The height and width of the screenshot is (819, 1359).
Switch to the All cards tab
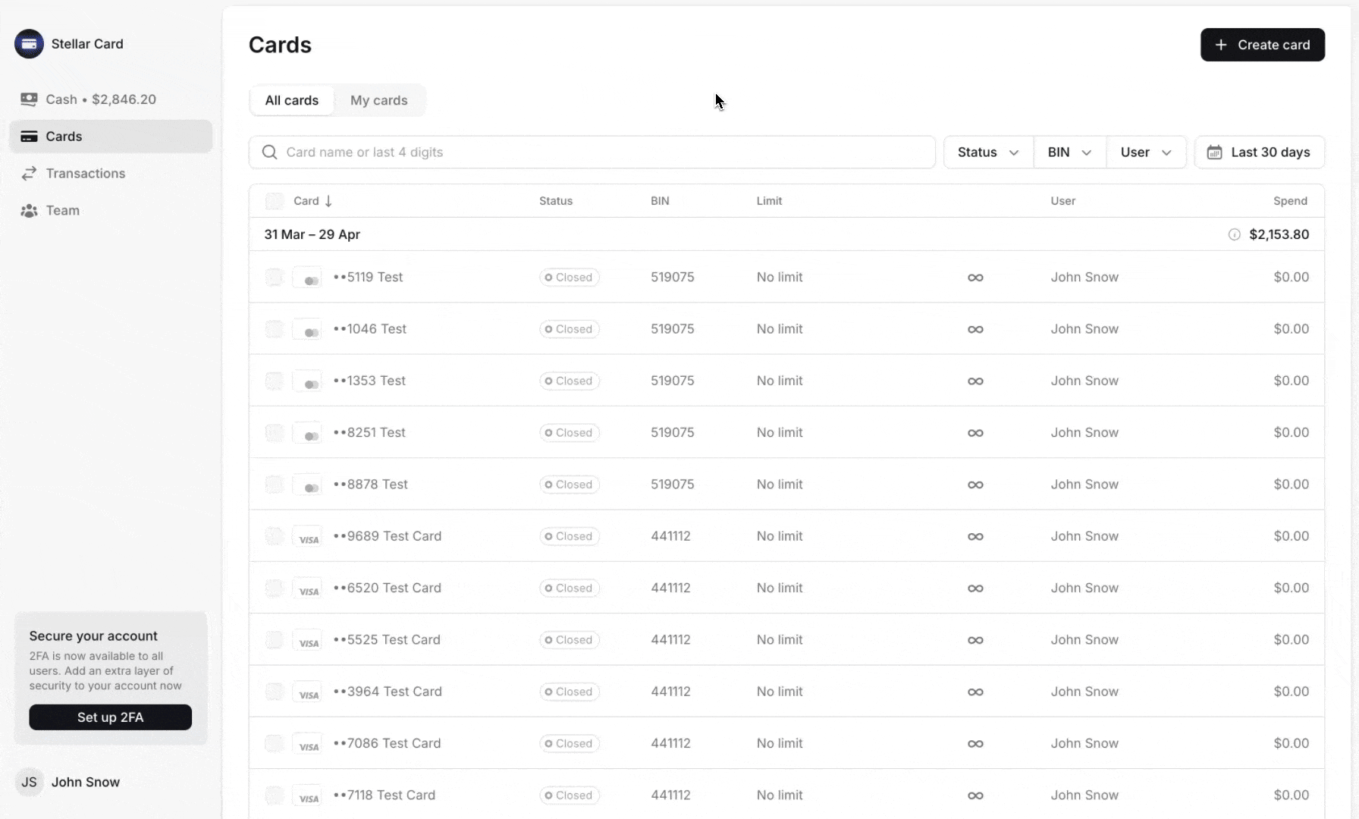pos(292,100)
